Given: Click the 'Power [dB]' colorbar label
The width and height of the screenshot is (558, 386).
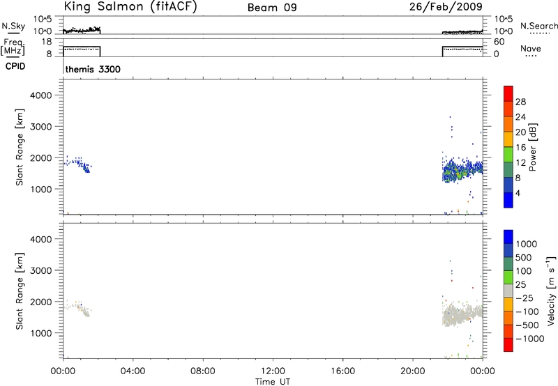Looking at the screenshot, I should coord(532,147).
